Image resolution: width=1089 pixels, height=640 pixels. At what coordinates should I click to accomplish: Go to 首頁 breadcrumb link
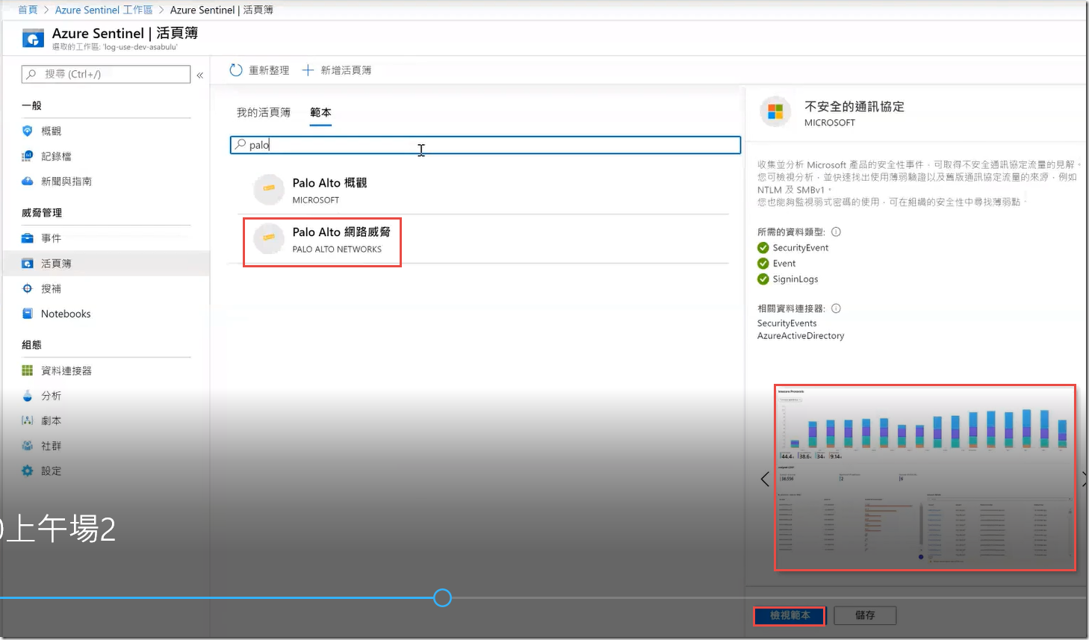coord(28,10)
